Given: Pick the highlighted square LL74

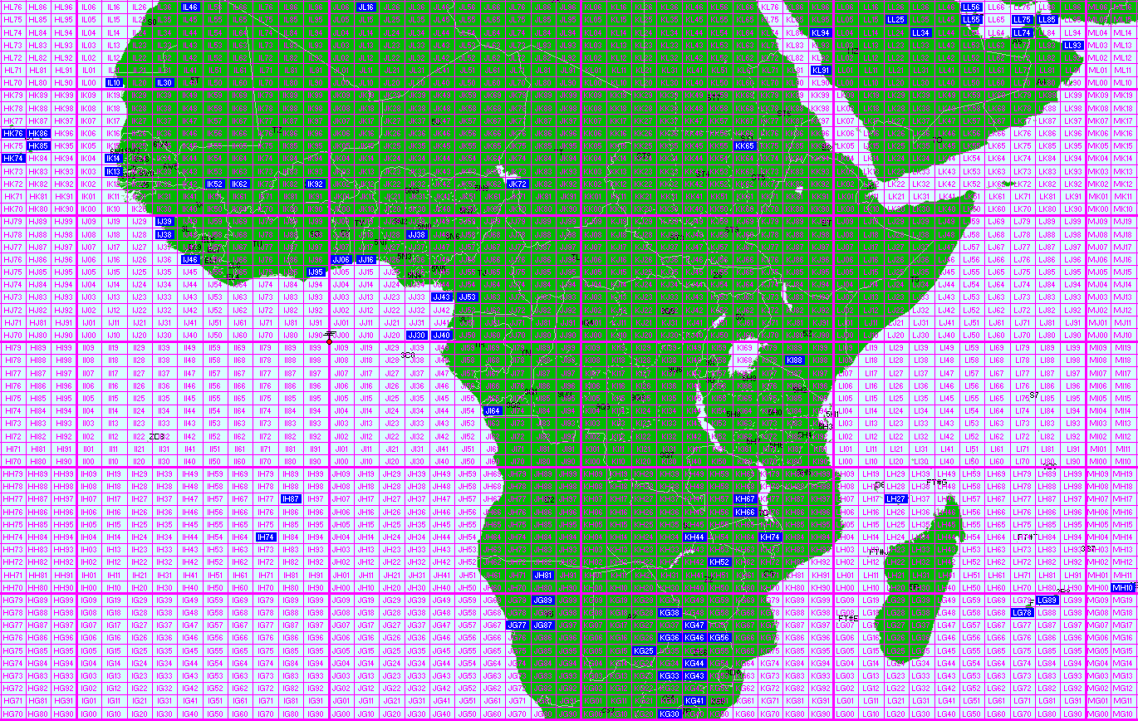Looking at the screenshot, I should click(x=1023, y=32).
